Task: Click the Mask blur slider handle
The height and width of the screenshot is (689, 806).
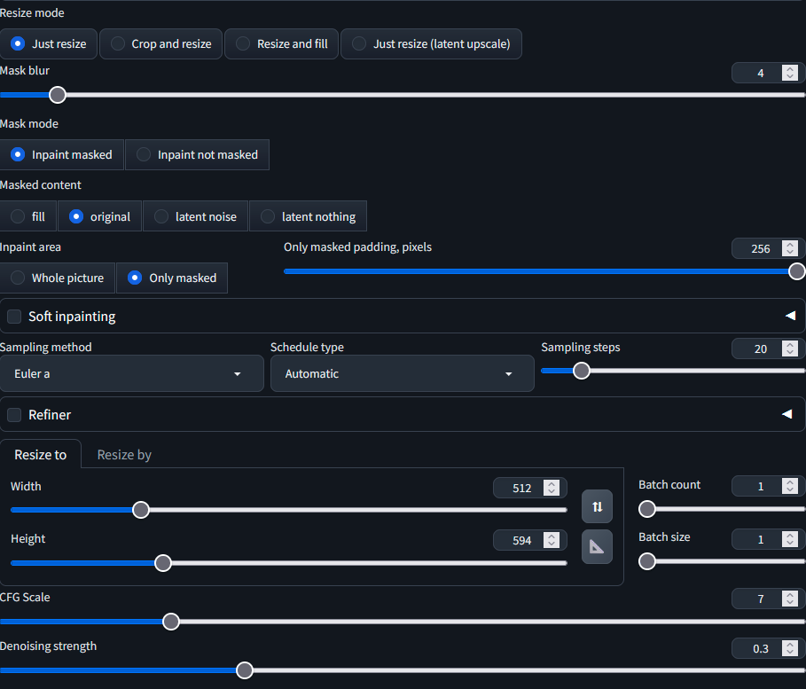Action: (x=58, y=95)
